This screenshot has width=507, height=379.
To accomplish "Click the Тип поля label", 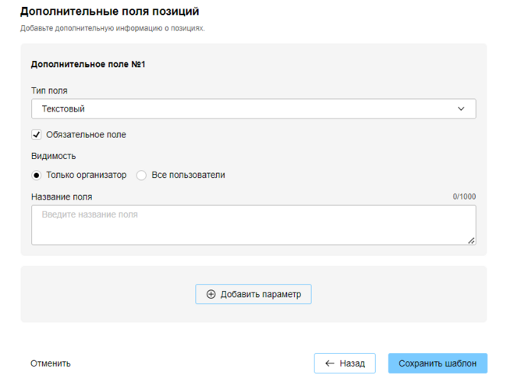I will 49,90.
